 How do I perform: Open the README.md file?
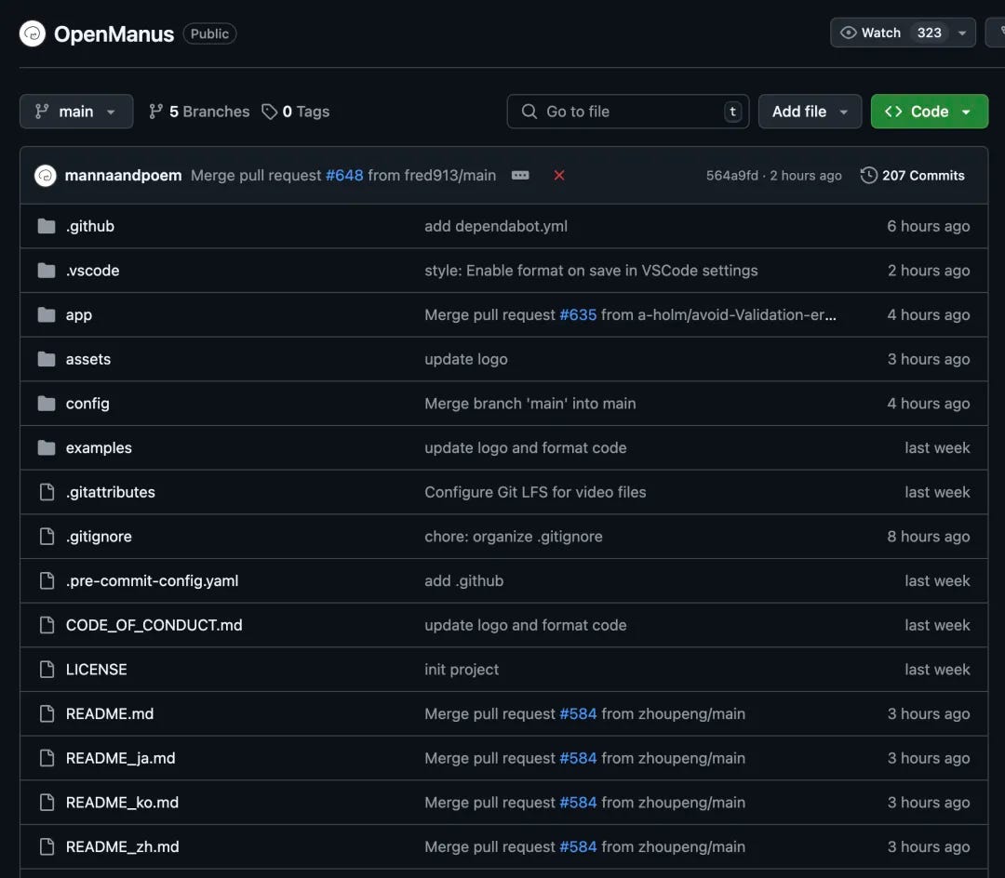click(110, 714)
